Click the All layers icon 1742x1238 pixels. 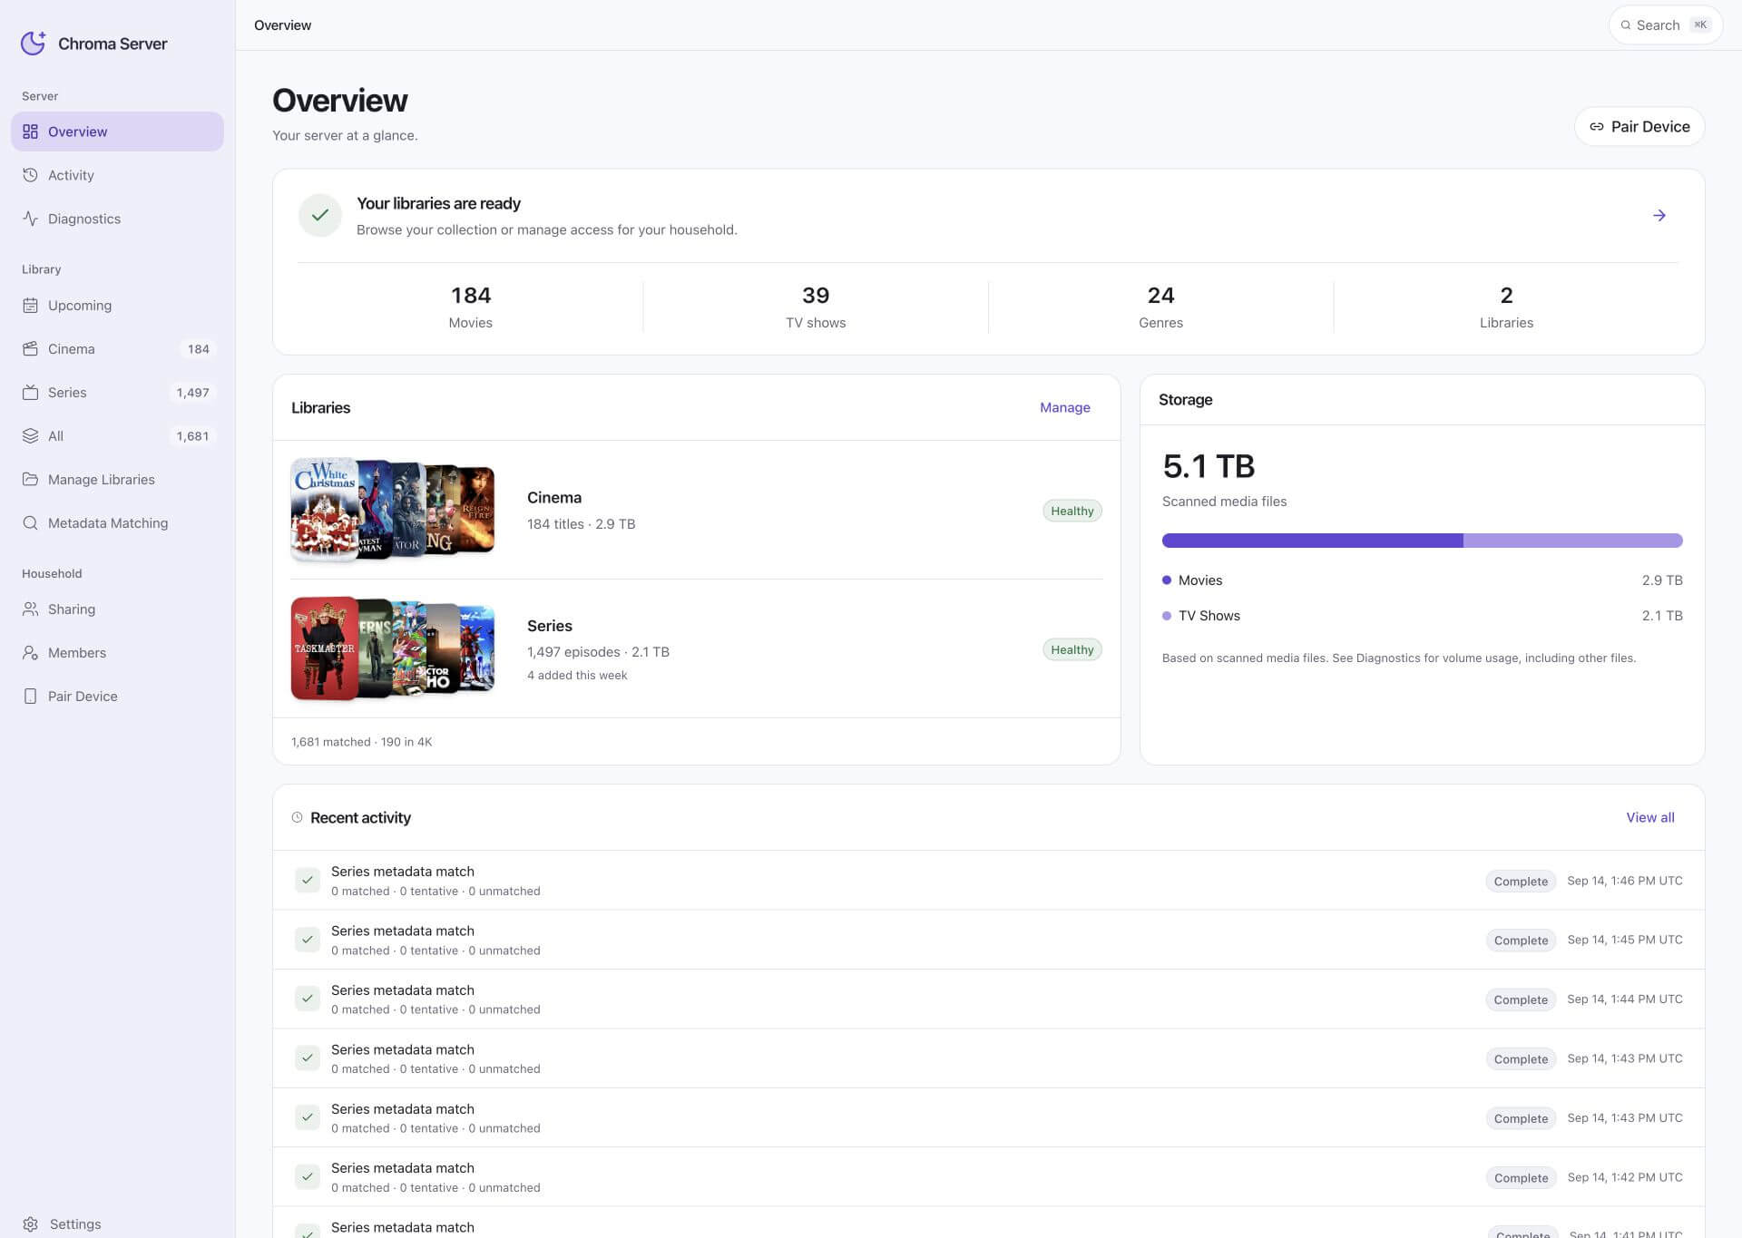pyautogui.click(x=30, y=436)
